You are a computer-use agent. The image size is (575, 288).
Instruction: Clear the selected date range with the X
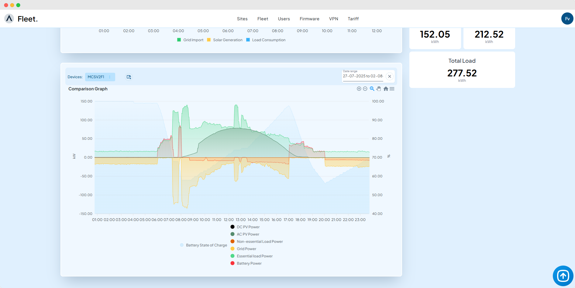coord(389,76)
